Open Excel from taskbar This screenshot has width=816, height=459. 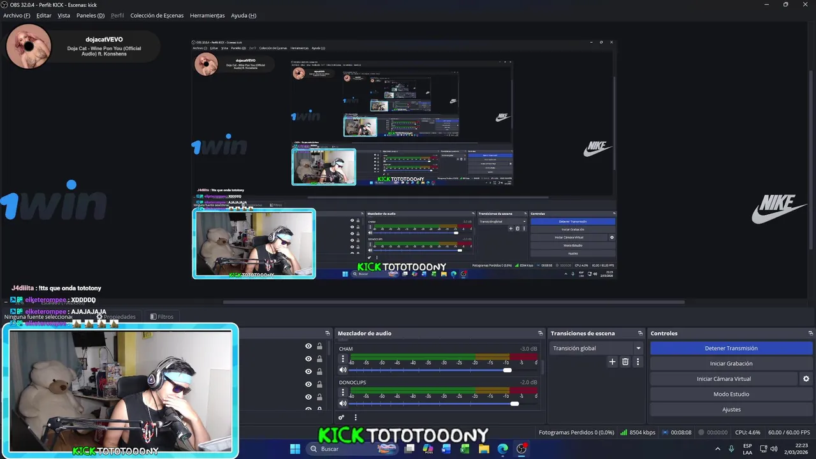[465, 449]
